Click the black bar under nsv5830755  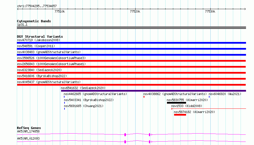[x=176, y=103]
